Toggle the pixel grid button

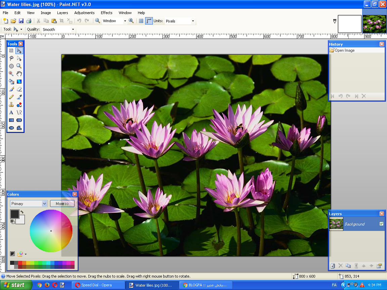pos(141,21)
